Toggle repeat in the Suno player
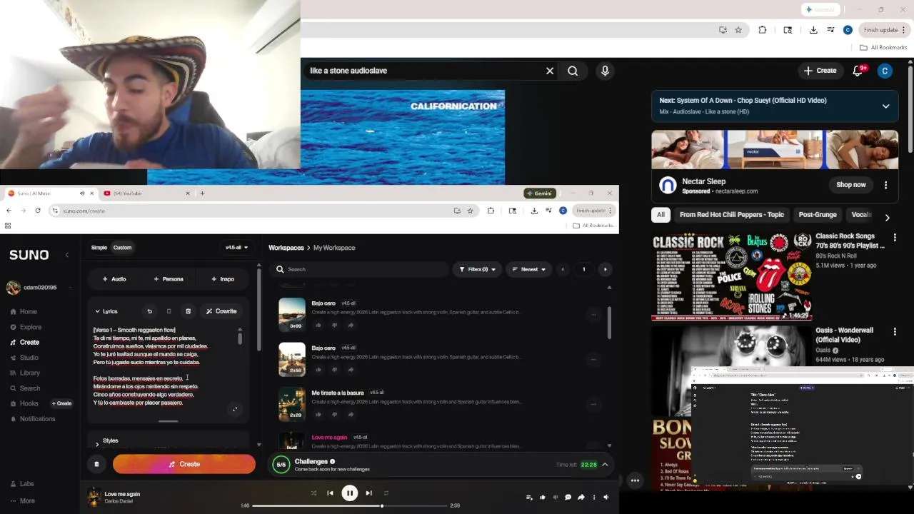This screenshot has width=914, height=514. click(386, 493)
